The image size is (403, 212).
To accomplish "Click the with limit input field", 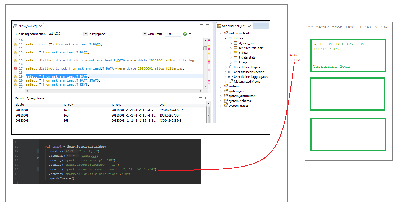I will point(173,34).
